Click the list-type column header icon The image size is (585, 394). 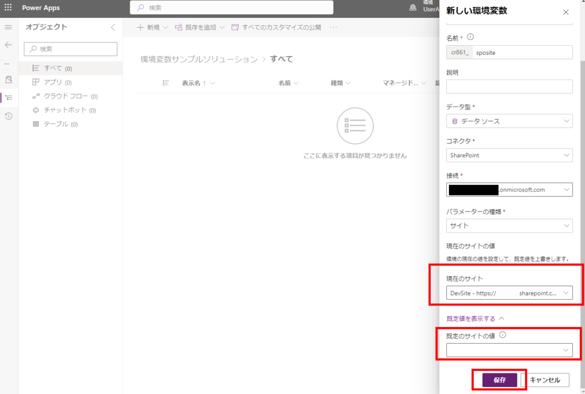point(166,83)
